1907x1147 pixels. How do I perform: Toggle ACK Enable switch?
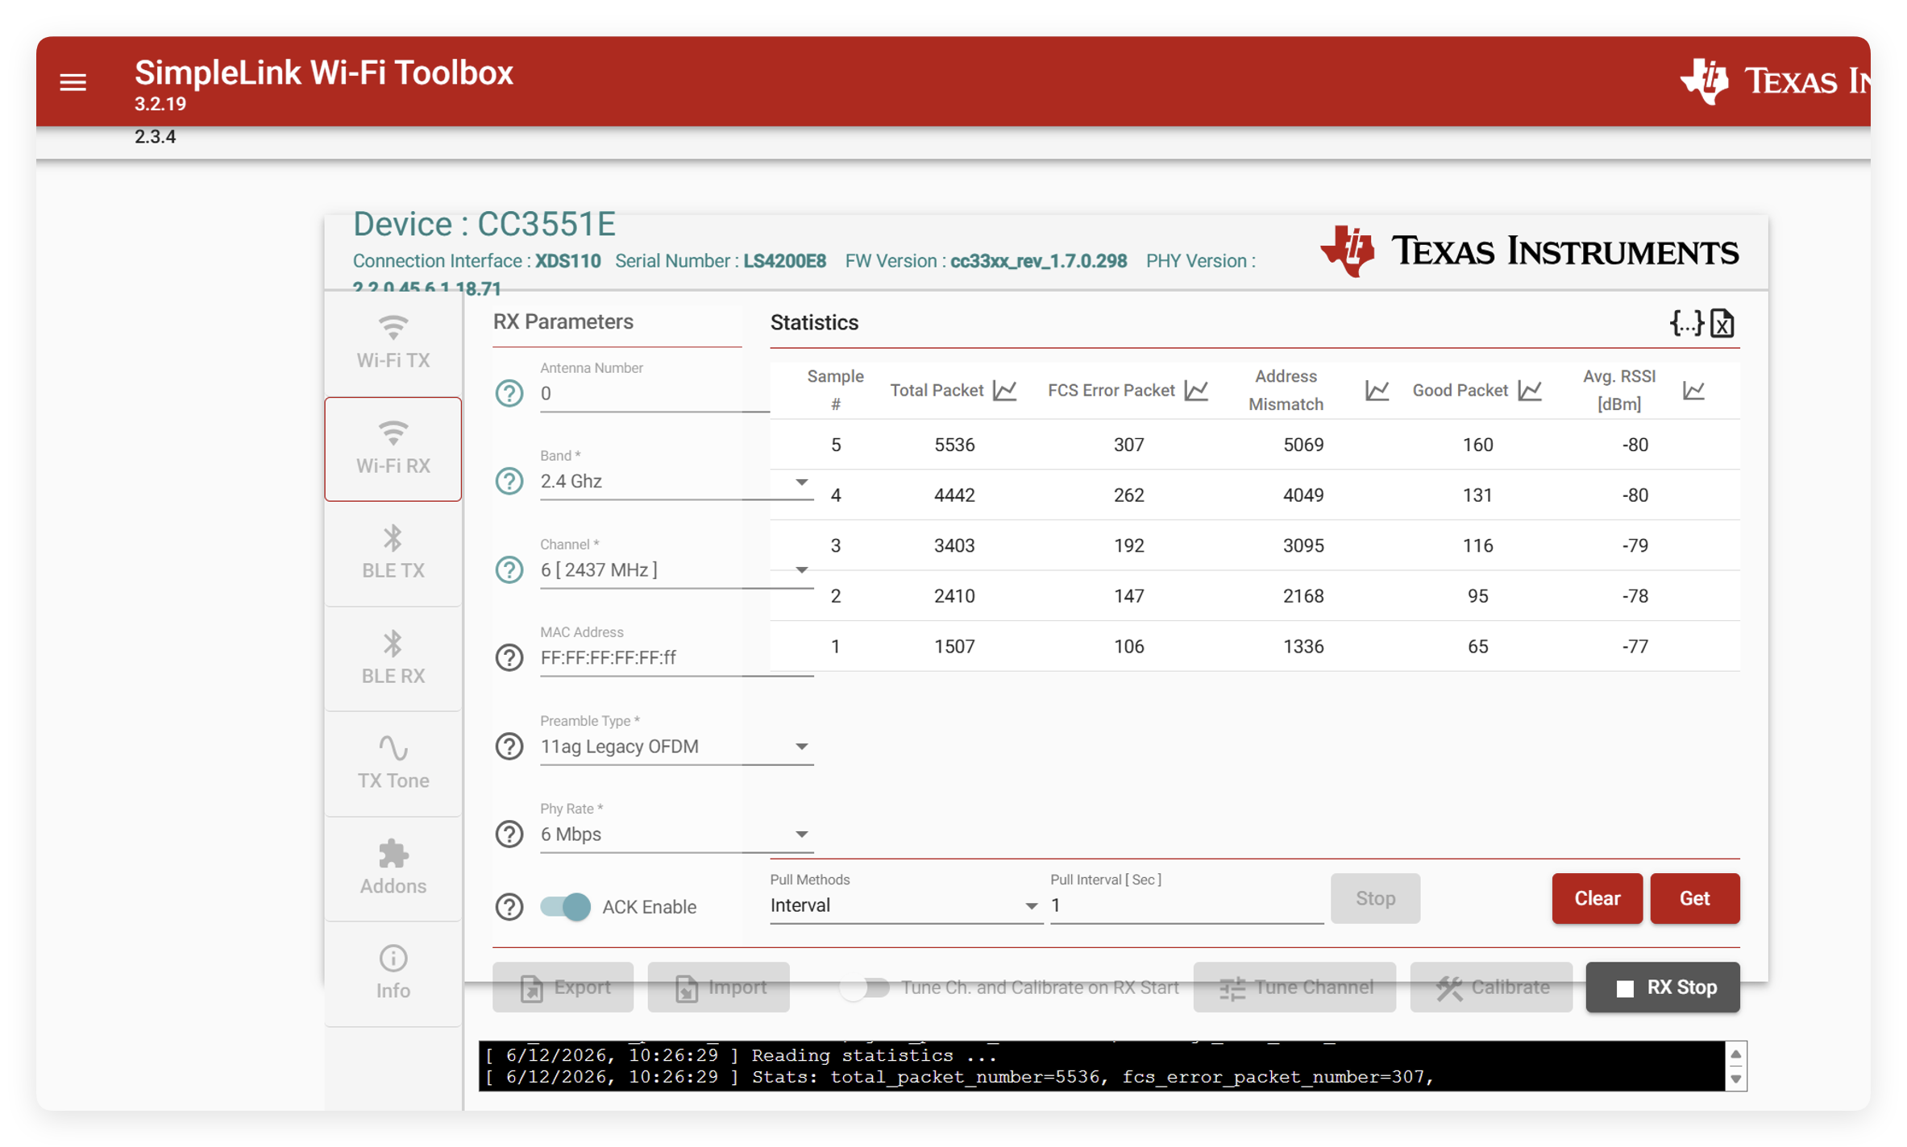coord(565,907)
